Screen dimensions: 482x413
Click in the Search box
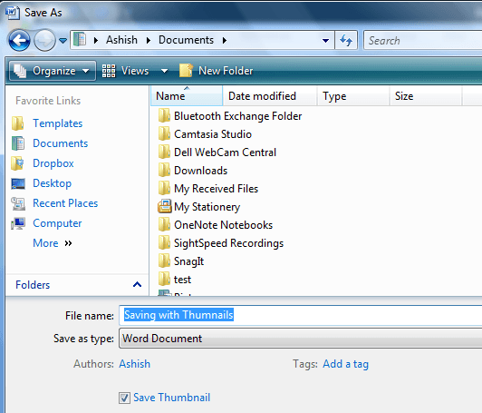click(423, 40)
